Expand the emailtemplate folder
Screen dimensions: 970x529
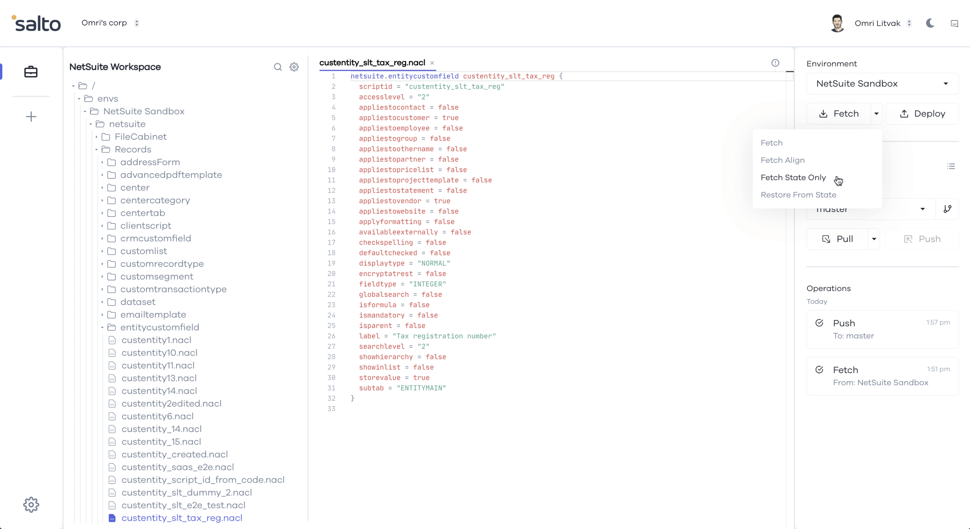[x=102, y=315]
